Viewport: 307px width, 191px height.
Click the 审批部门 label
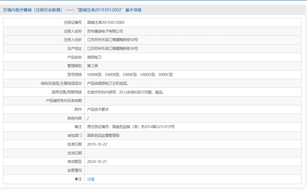[74, 135]
